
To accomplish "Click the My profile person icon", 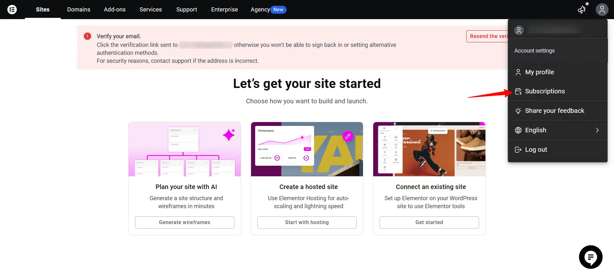I will coord(518,72).
